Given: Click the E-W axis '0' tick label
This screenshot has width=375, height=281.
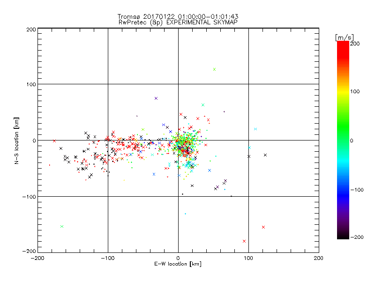Looking at the screenshot, I should click(x=178, y=259).
